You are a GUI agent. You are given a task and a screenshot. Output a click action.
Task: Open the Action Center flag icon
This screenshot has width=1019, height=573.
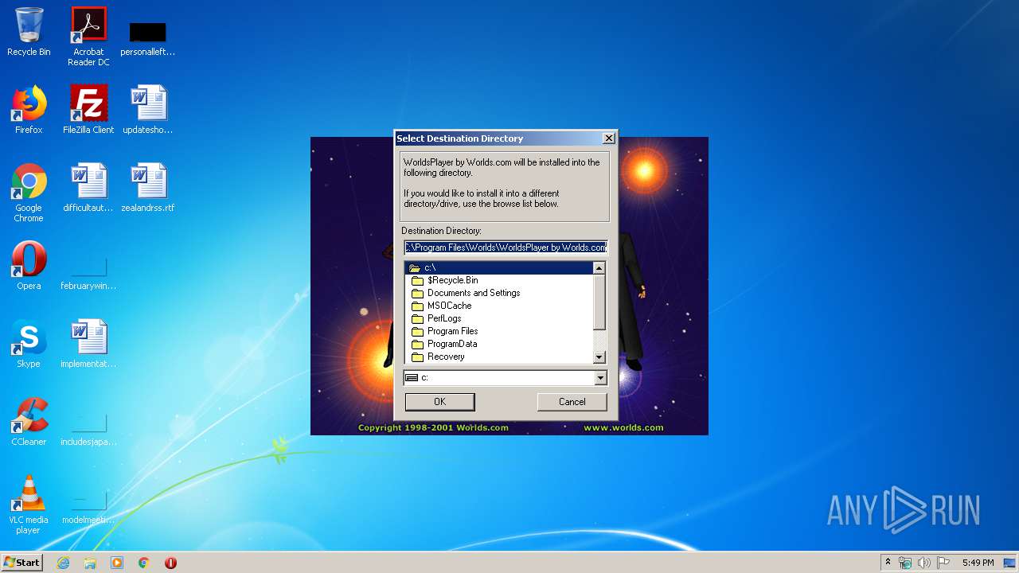(x=943, y=563)
